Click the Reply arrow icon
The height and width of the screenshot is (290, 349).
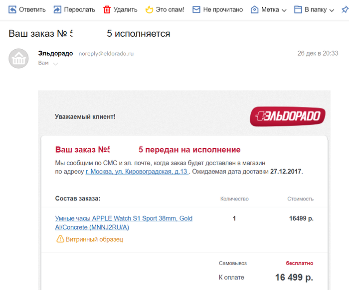(12, 9)
